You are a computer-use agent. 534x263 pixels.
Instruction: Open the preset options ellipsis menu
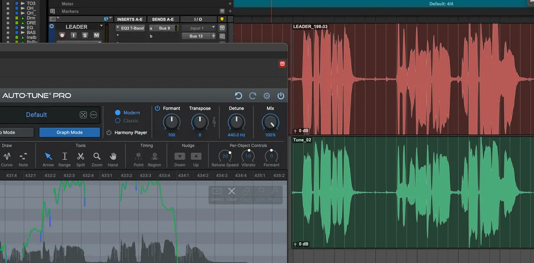tap(93, 115)
